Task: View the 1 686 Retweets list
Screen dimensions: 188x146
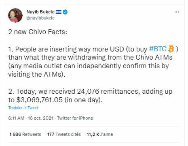Action: tap(25, 134)
